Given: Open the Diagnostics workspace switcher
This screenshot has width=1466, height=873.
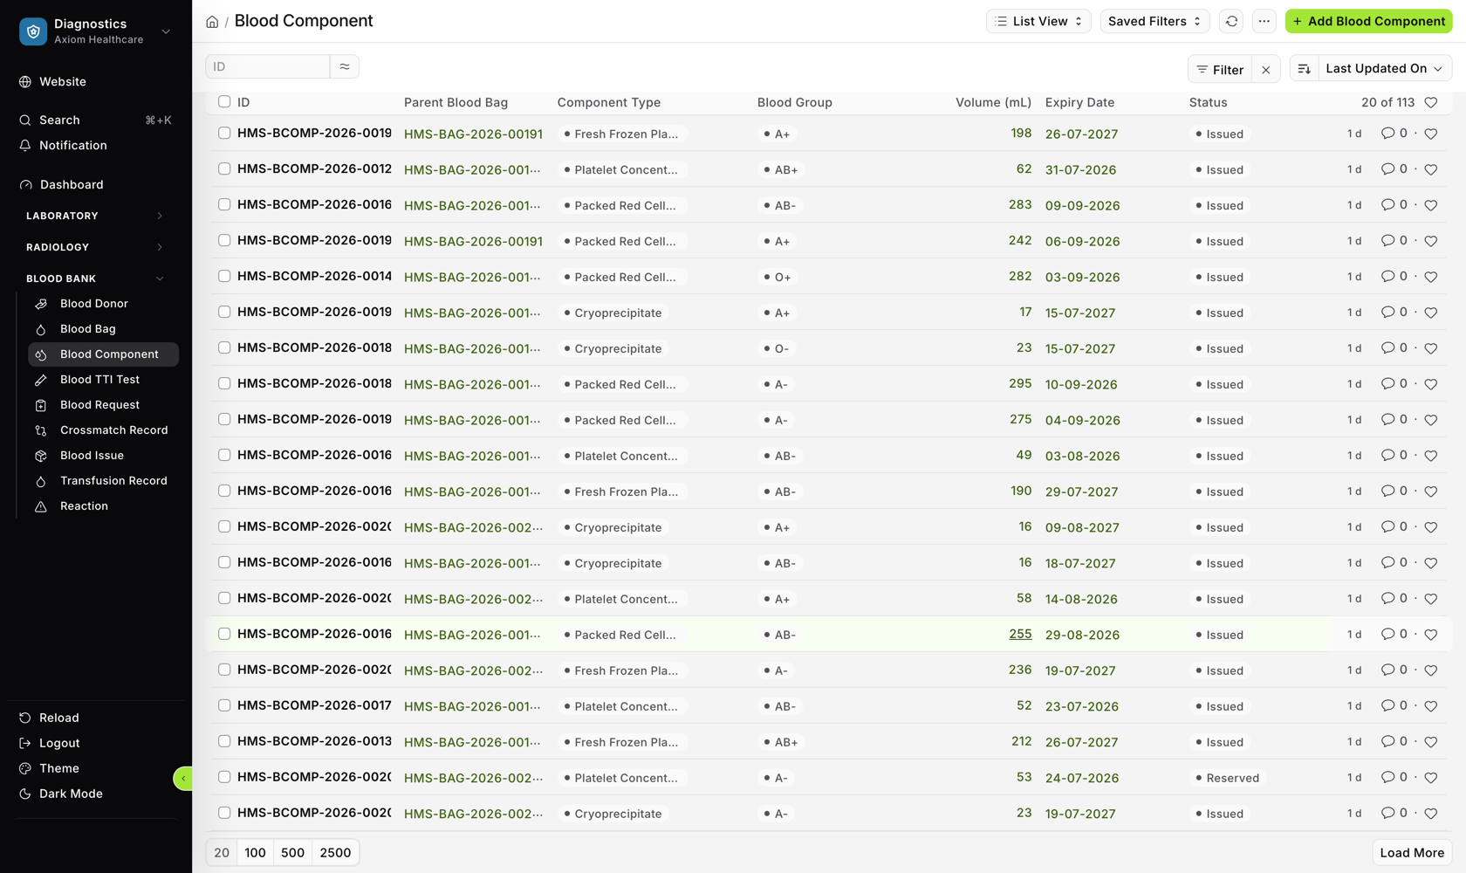Looking at the screenshot, I should click(x=96, y=31).
